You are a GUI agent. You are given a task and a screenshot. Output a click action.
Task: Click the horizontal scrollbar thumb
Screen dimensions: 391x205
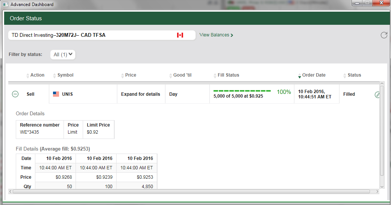click(x=191, y=191)
